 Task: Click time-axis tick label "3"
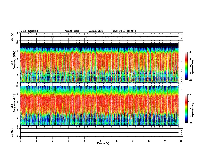pos(69,141)
